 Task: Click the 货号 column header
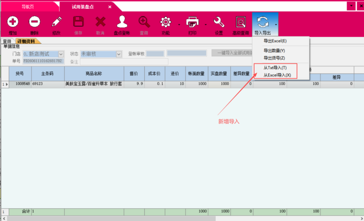(20, 74)
